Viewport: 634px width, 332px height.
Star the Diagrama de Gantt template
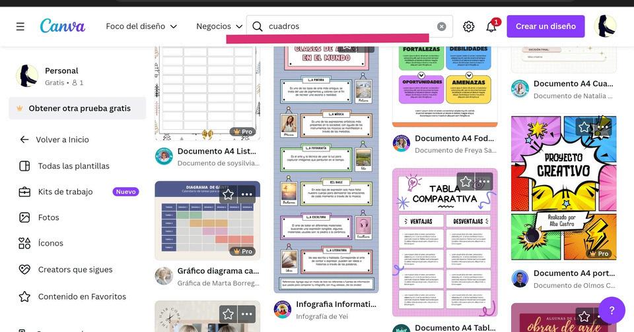tap(228, 194)
